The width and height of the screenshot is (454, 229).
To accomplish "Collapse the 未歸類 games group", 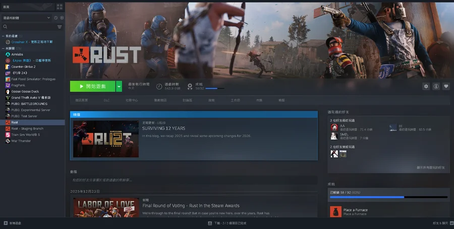I will pyautogui.click(x=3, y=48).
